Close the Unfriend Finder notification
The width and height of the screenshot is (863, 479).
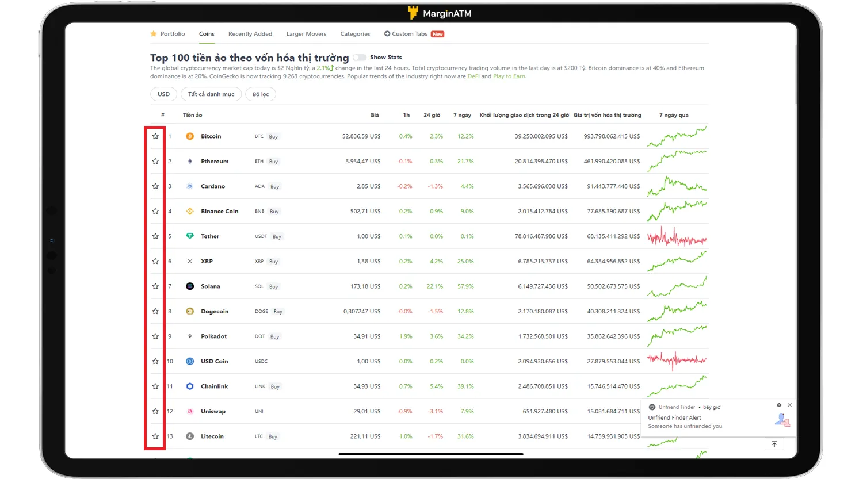pos(789,405)
